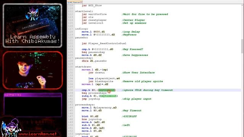244x137 pixels.
Task: Click the 'jsr levelinit' instruction
Action: (x=92, y=23)
